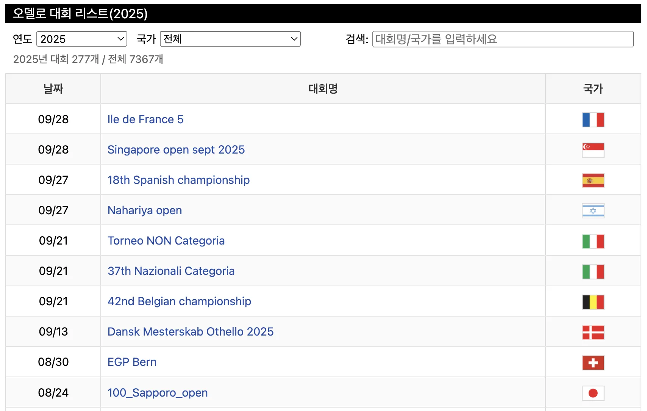
Task: Click the Israel flag for Nahariya open
Action: point(593,210)
